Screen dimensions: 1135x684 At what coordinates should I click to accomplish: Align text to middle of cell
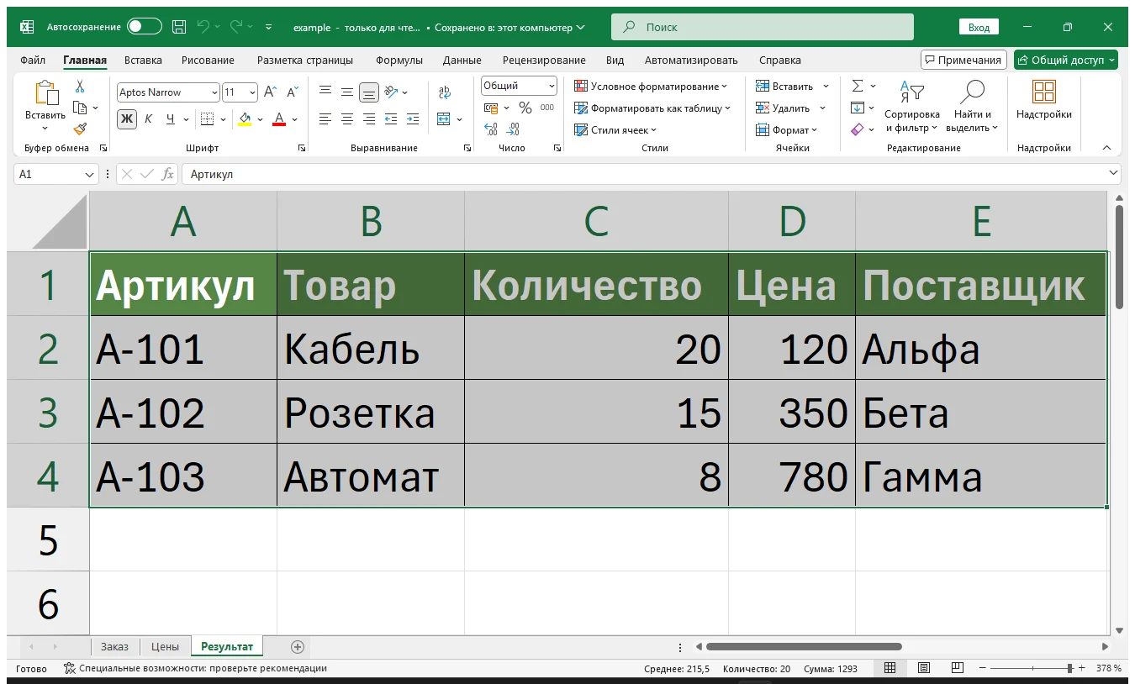347,92
